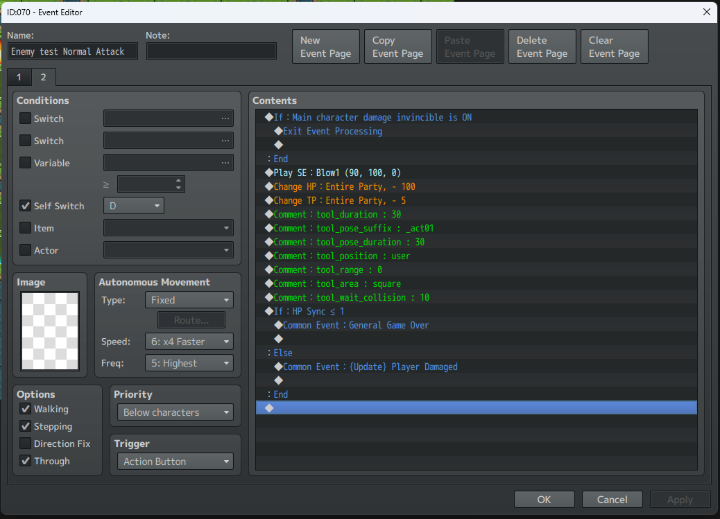Viewport: 720px width, 519px height.
Task: Select Comment tool_wait_collision : 10 line
Action: tap(476, 297)
